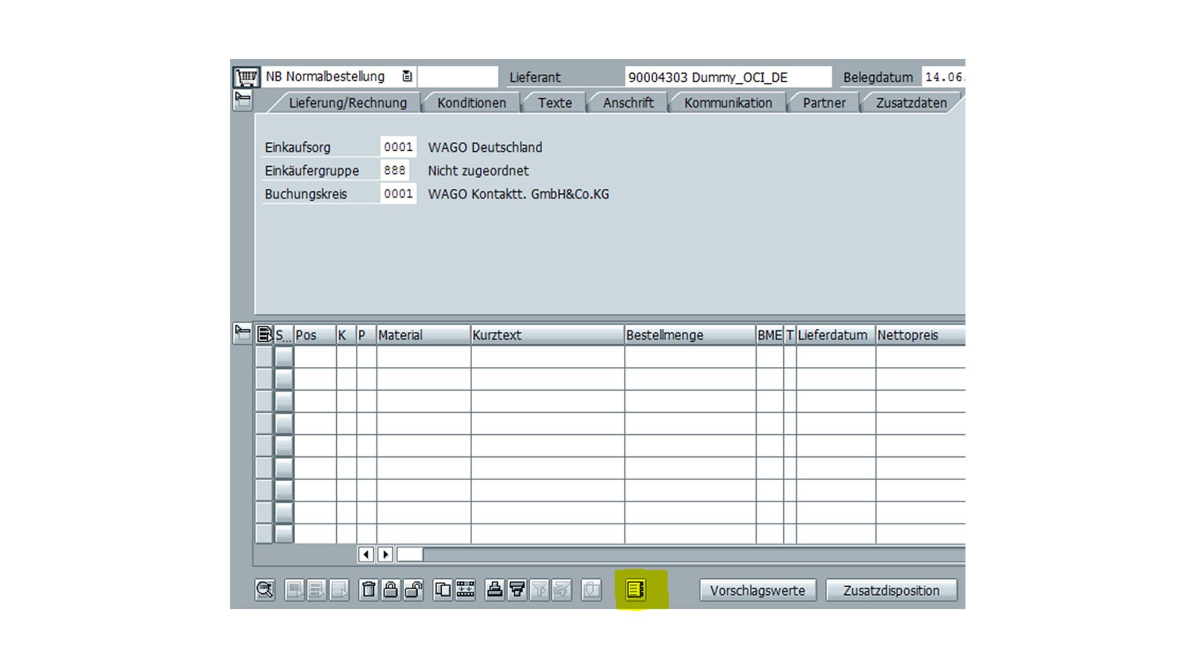Collapse the item overview section
The image size is (1192, 670).
point(243,334)
